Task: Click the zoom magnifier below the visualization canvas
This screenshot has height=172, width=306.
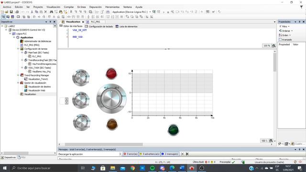Action: pos(271,140)
